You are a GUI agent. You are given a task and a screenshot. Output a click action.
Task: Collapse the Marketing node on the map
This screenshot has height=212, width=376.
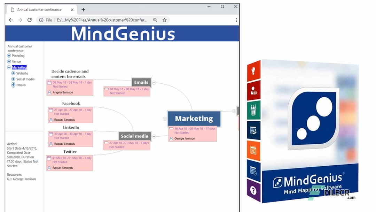pos(165,119)
